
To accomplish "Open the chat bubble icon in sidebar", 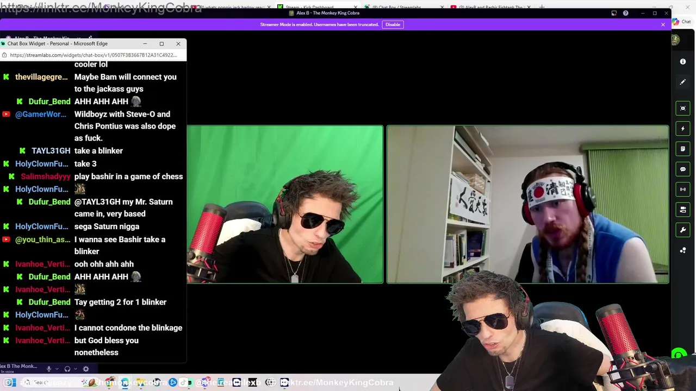I will 683,169.
